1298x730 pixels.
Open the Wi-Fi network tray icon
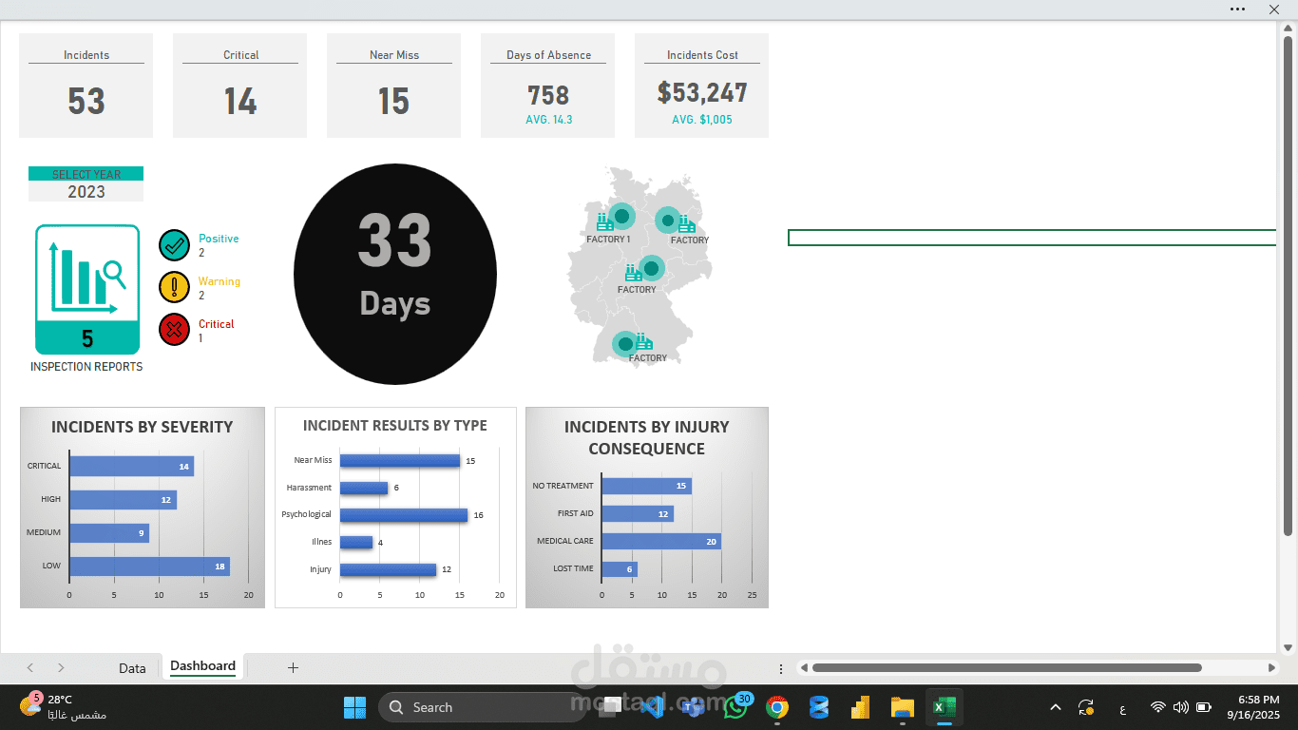click(x=1157, y=707)
